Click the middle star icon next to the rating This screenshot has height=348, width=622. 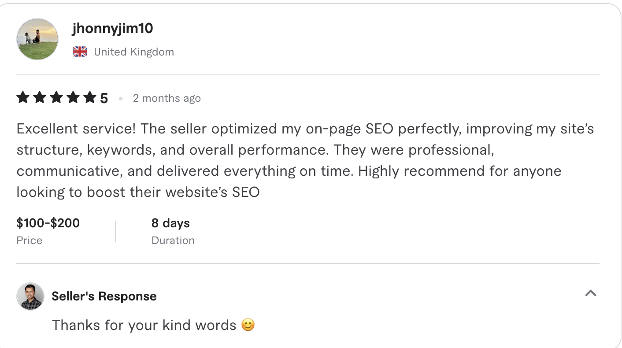pyautogui.click(x=56, y=97)
